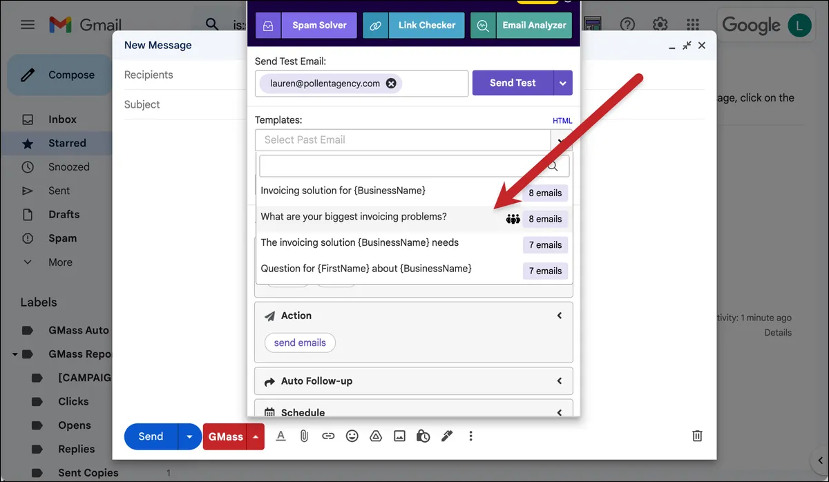This screenshot has width=829, height=482.
Task: Open the Clicks label
Action: (73, 401)
